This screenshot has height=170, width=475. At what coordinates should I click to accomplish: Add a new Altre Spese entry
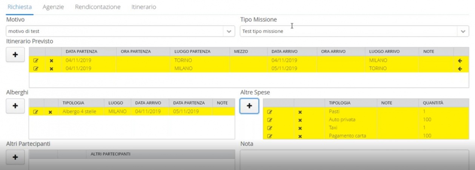click(x=249, y=106)
